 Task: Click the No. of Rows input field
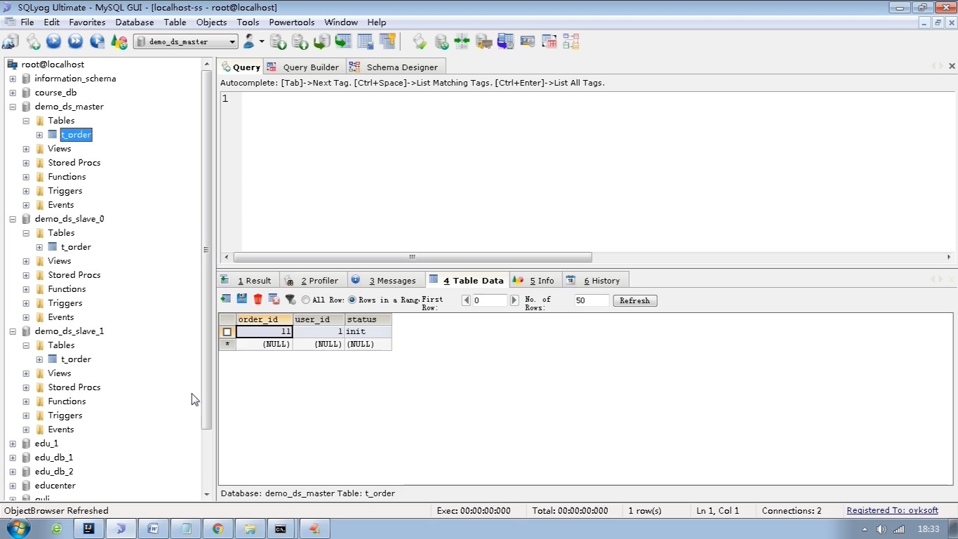click(x=592, y=300)
